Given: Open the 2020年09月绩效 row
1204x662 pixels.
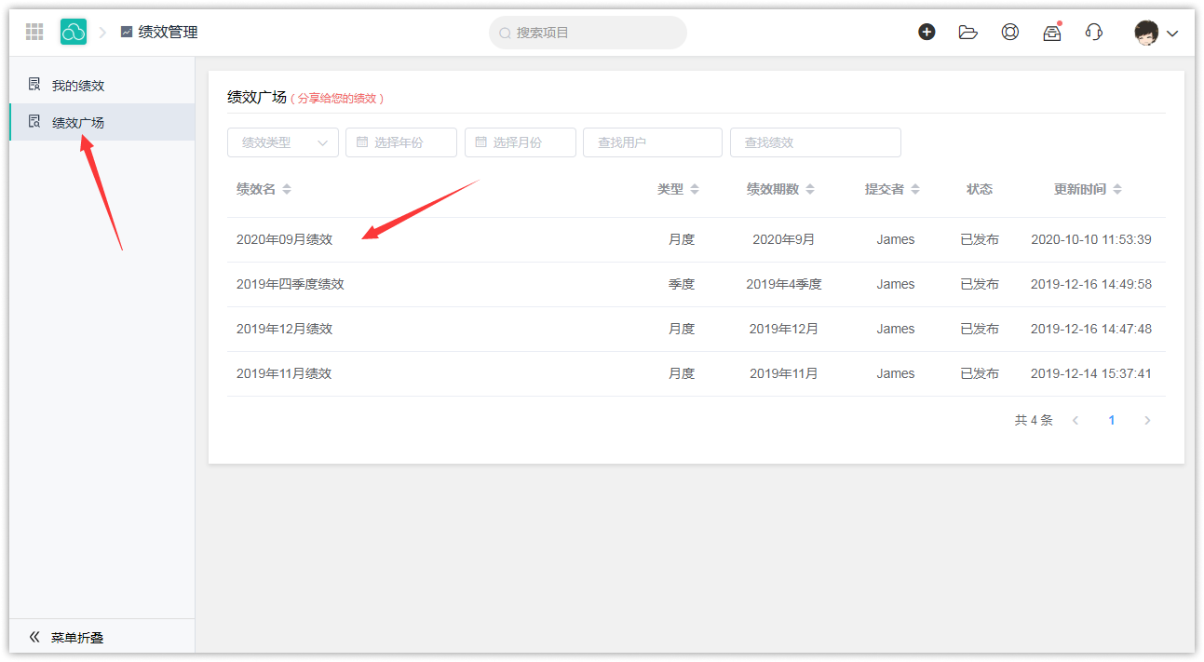Looking at the screenshot, I should point(284,239).
